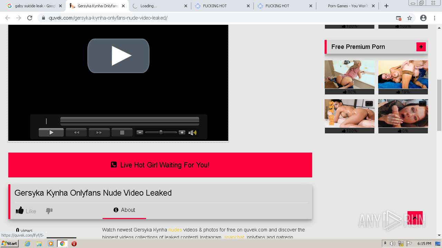
Task: Open the Chrome three-dot menu
Action: pyautogui.click(x=434, y=18)
